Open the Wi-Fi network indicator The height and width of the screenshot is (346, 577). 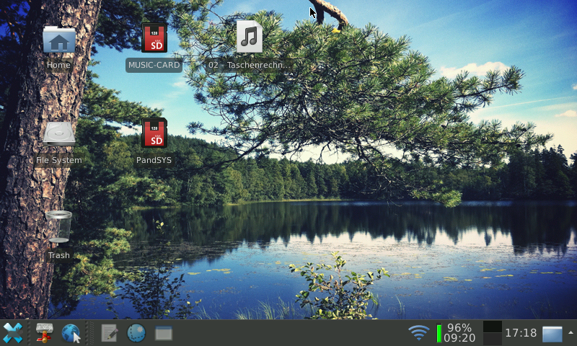click(x=418, y=333)
